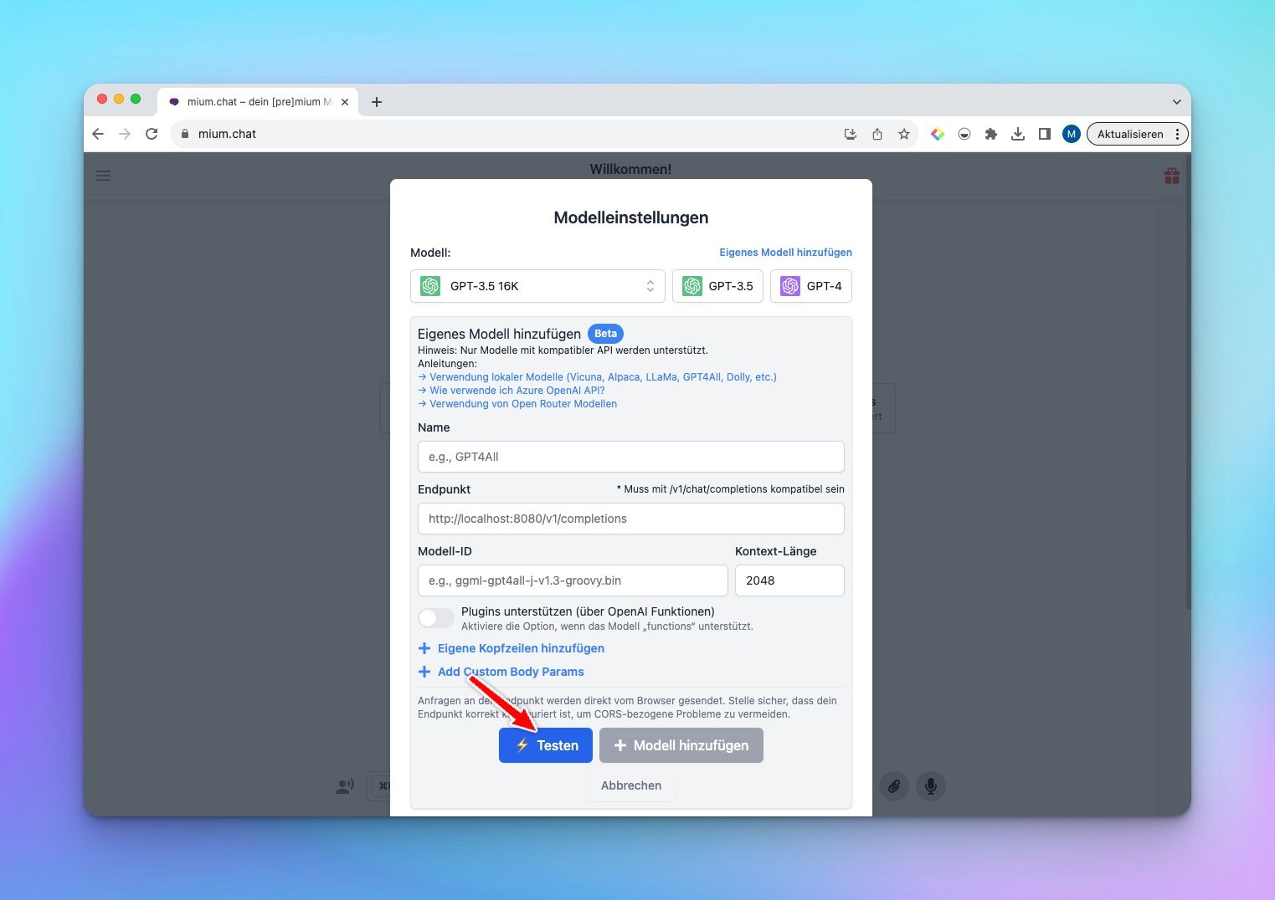
Task: Open the hamburger sidebar menu
Action: [x=103, y=176]
